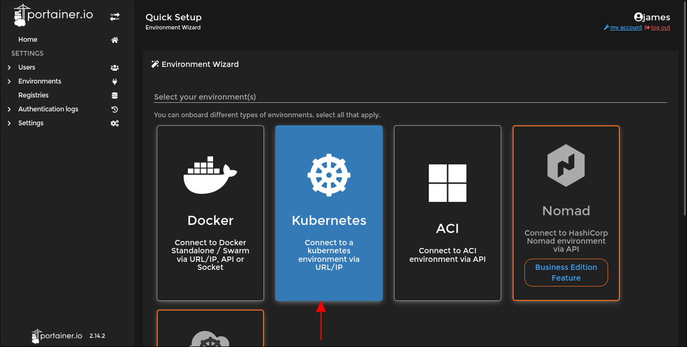Click the Docker Standalone / Swarm description

[x=210, y=255]
